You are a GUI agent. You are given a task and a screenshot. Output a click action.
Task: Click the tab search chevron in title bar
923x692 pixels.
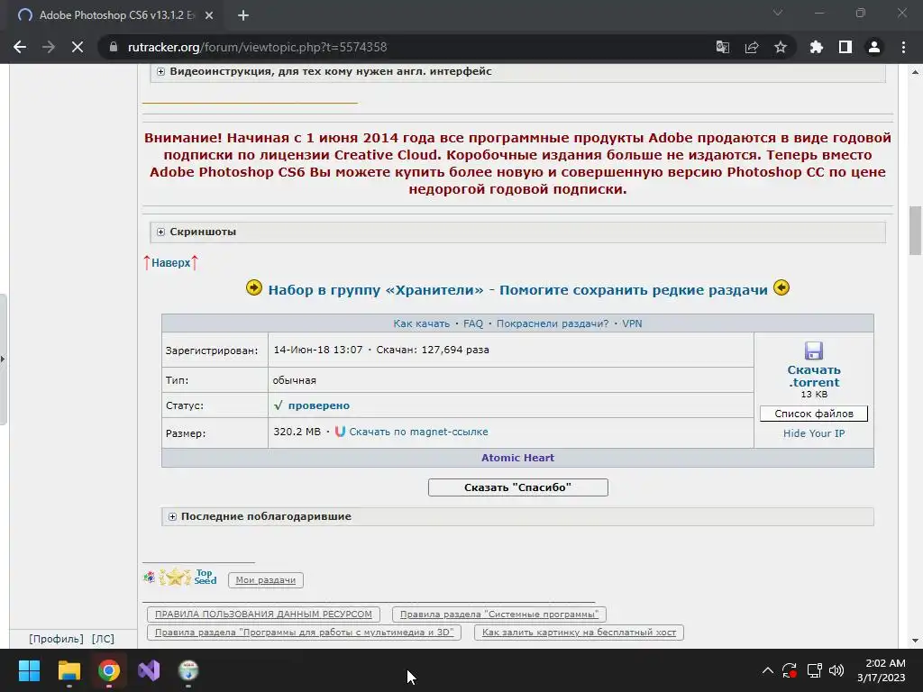778,13
